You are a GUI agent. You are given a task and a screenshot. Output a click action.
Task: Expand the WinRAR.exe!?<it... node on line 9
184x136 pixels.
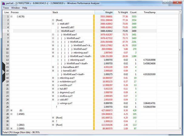(53, 46)
